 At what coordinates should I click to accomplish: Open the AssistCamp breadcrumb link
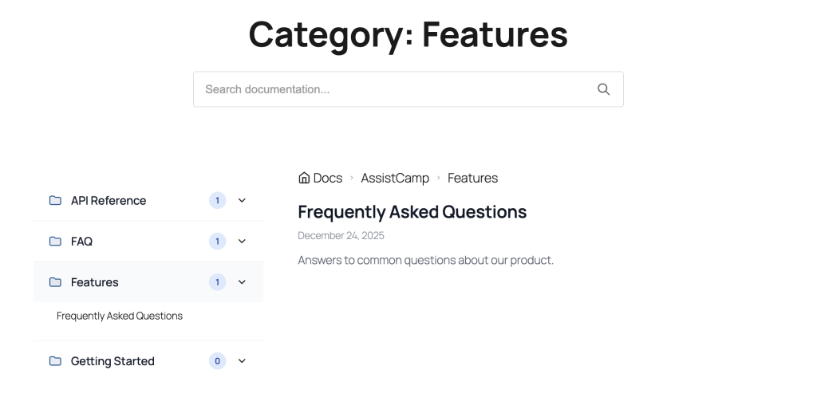(395, 178)
